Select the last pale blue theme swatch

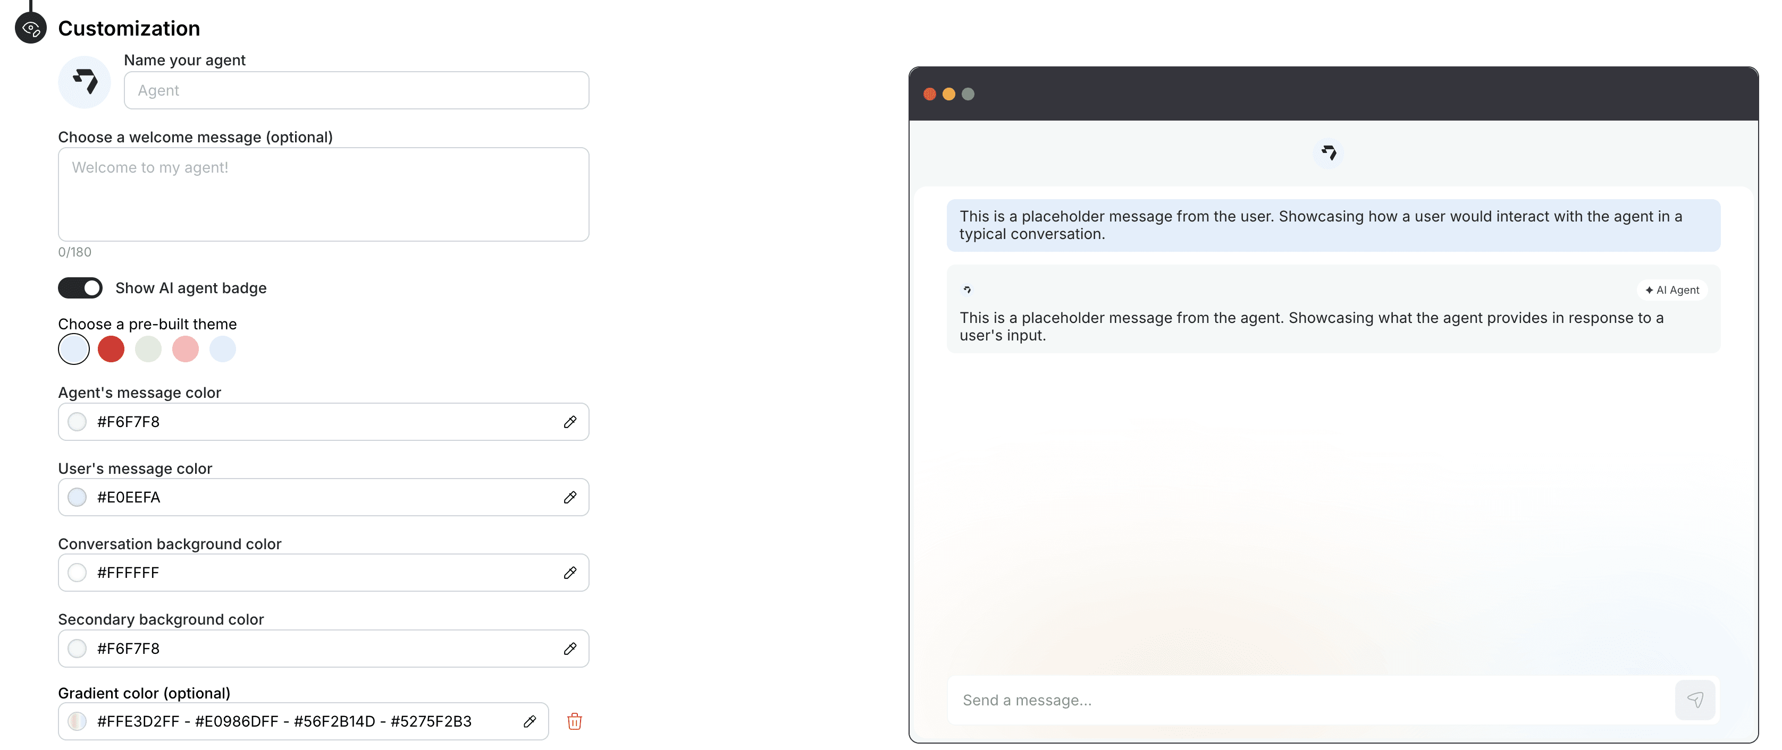click(x=223, y=349)
